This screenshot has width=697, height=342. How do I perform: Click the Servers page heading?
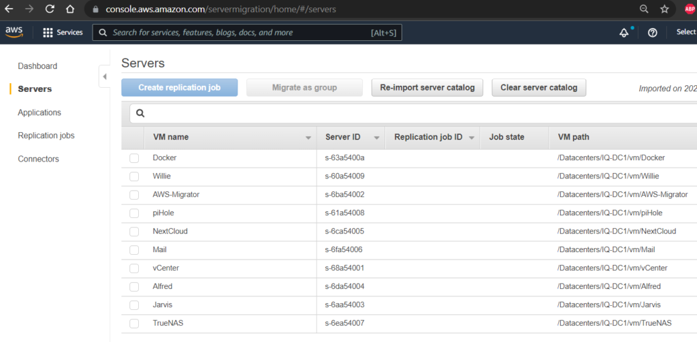pyautogui.click(x=143, y=63)
